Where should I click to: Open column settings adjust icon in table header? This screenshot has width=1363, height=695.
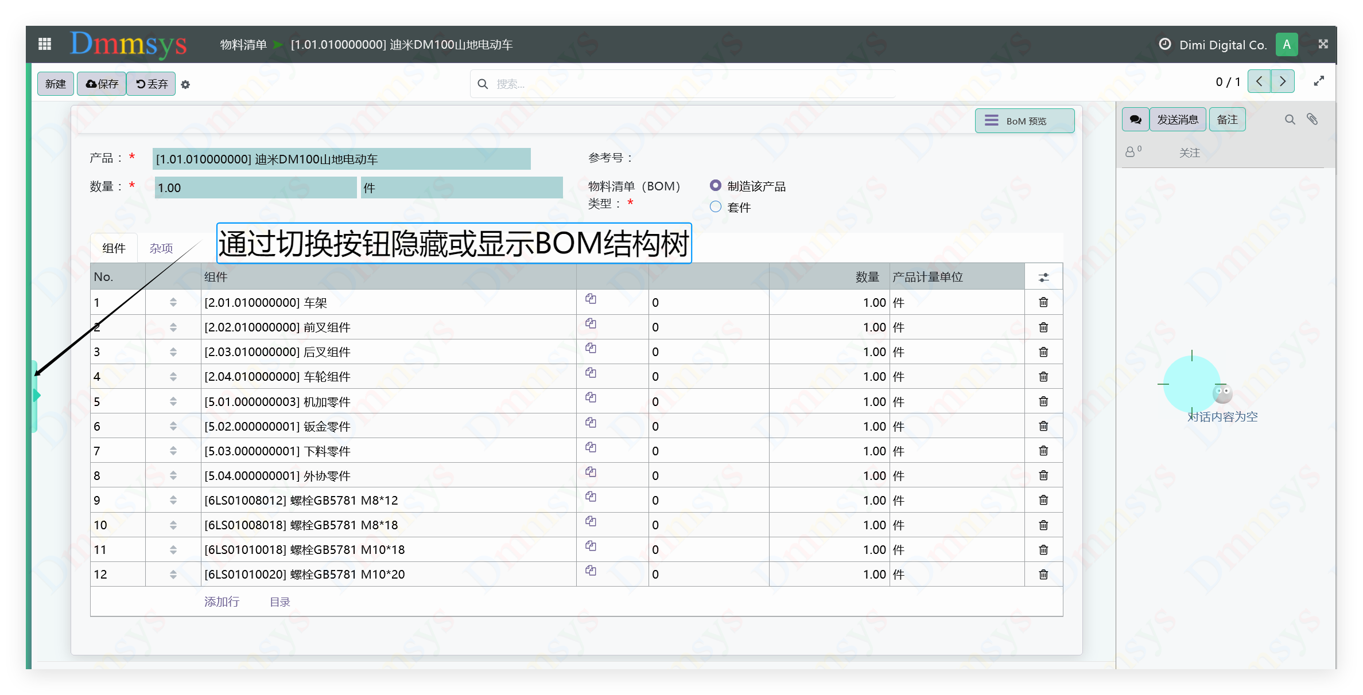point(1043,278)
